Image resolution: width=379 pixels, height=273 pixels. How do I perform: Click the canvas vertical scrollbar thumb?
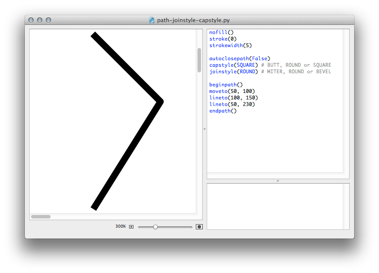(x=199, y=60)
